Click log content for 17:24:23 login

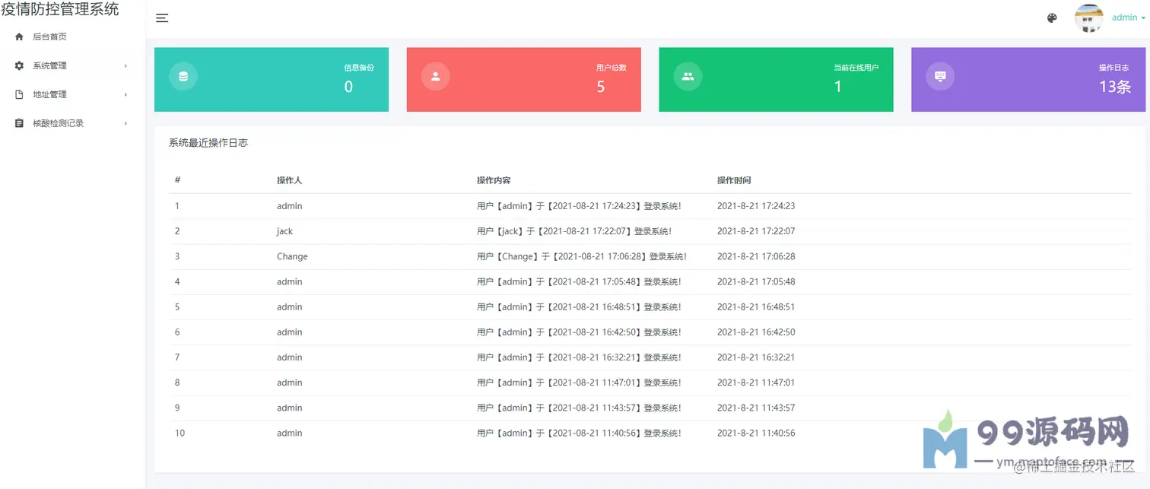click(579, 206)
